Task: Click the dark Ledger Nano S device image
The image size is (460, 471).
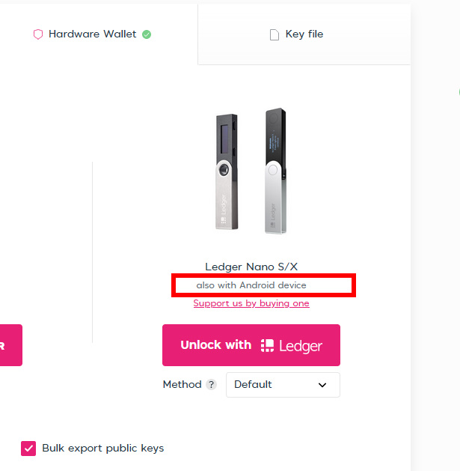Action: point(227,174)
